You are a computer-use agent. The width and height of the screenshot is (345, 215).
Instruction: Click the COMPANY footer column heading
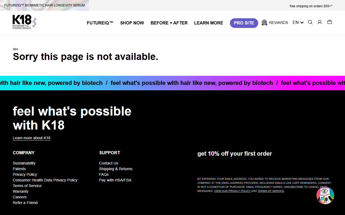24,153
